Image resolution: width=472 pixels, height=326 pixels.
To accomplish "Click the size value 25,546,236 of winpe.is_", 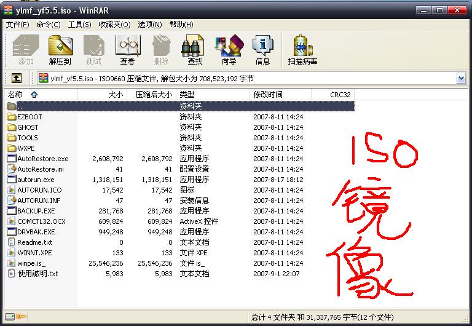I will click(x=106, y=263).
